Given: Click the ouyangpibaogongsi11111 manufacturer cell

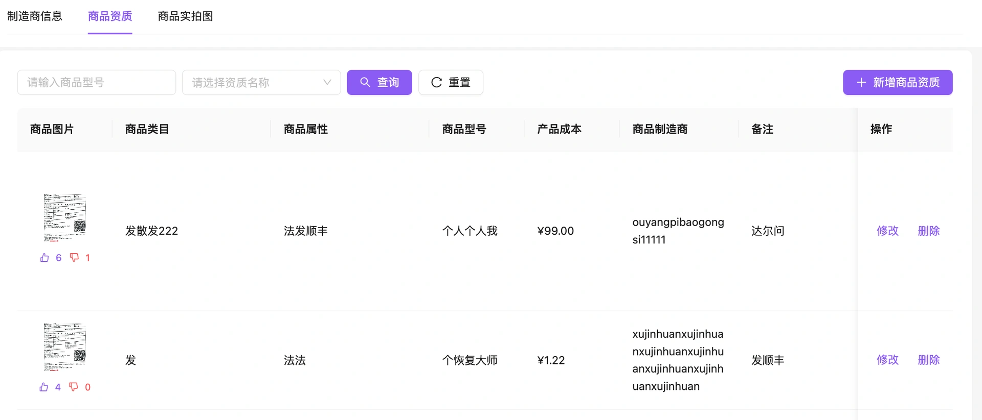Looking at the screenshot, I should 678,231.
